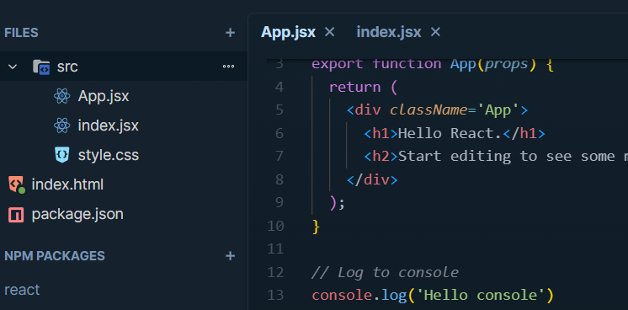Click the HTML icon beside index.html

click(x=17, y=184)
